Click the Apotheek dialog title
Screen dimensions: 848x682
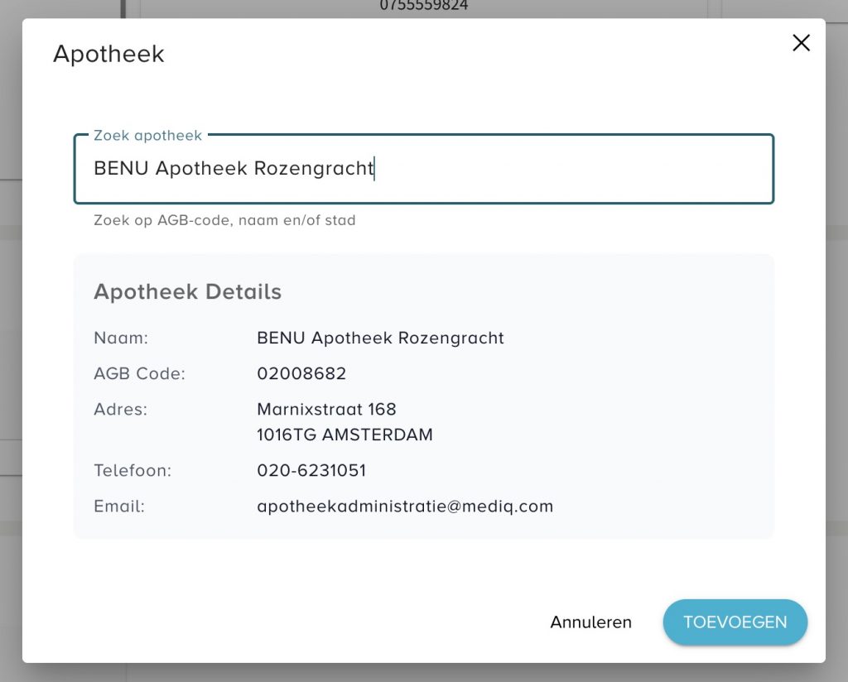tap(108, 55)
